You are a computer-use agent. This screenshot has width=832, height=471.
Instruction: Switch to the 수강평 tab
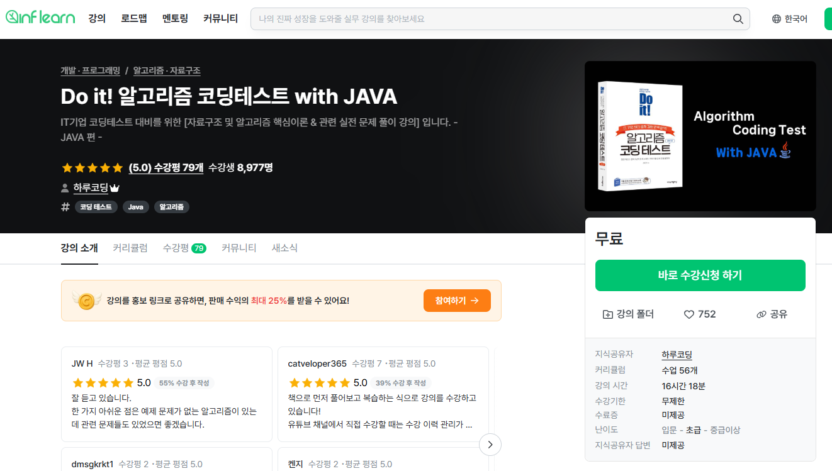click(184, 248)
